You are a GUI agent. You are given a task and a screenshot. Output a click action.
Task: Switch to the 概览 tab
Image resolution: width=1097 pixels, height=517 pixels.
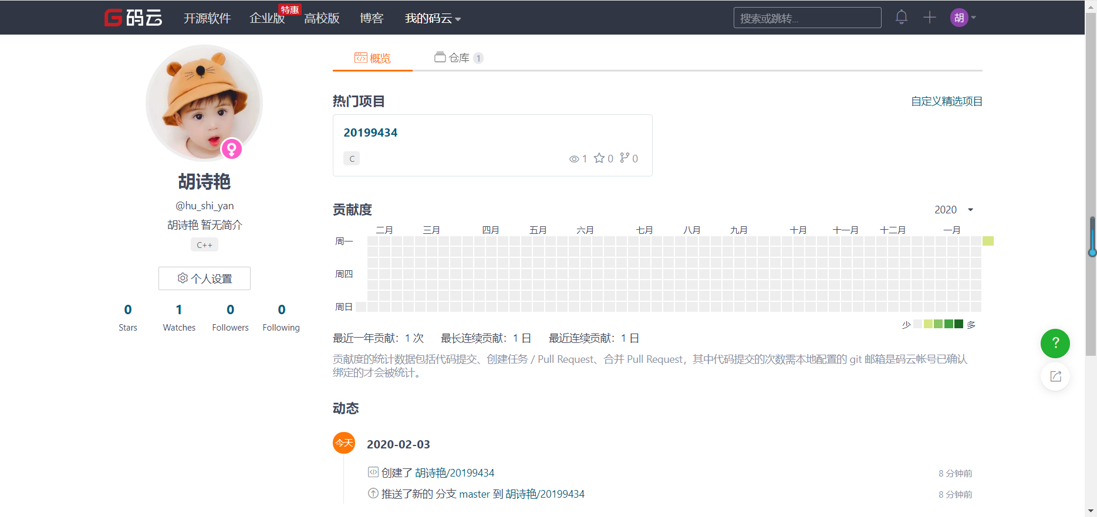(373, 58)
